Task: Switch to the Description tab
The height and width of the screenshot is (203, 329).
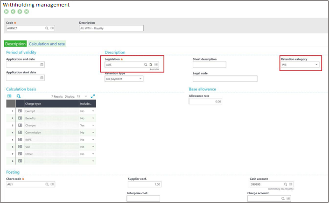Action: pos(15,44)
